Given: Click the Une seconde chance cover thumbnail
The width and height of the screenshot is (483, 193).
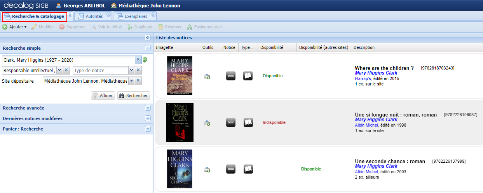Looking at the screenshot, I should (180, 169).
